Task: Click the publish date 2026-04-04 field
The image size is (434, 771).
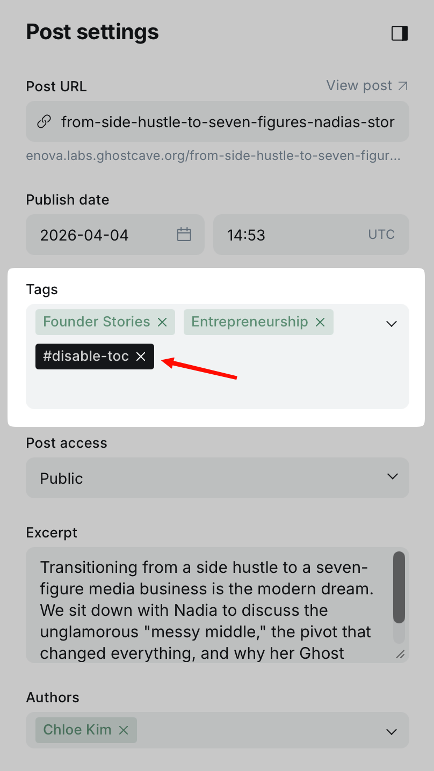Action: click(102, 235)
